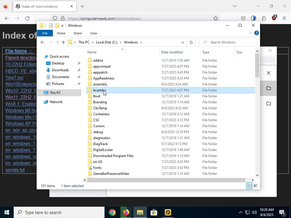Click the Properties quick access toolbar icon
291x218 pixels.
(51, 26)
